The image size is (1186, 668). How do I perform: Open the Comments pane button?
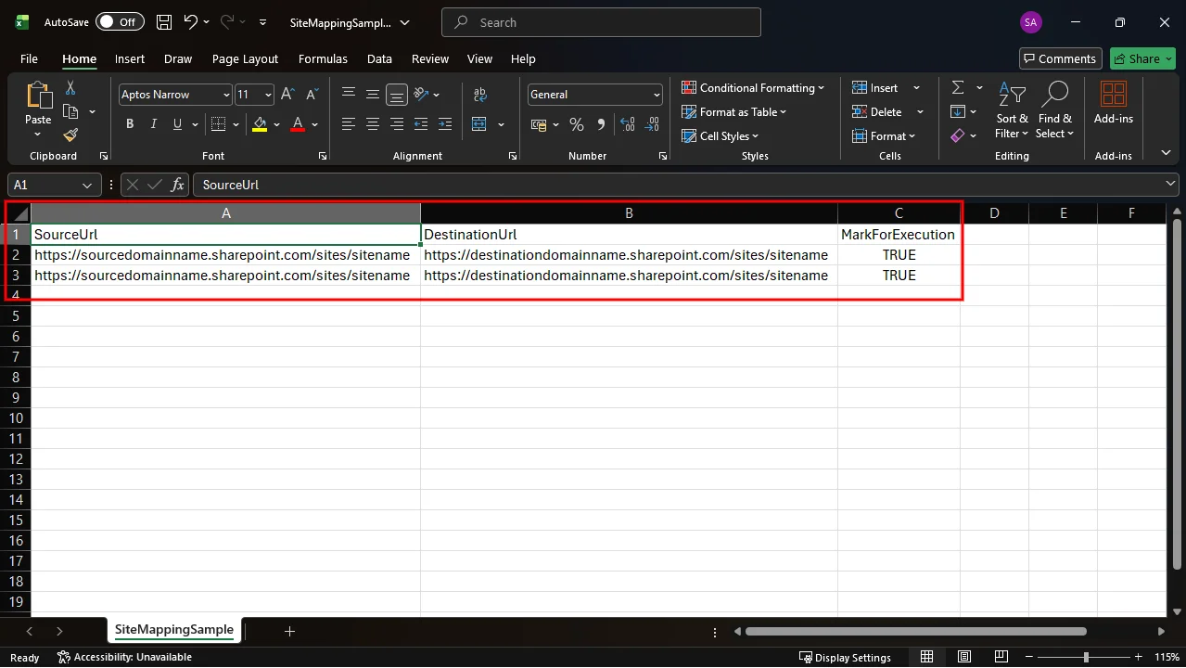pos(1061,58)
